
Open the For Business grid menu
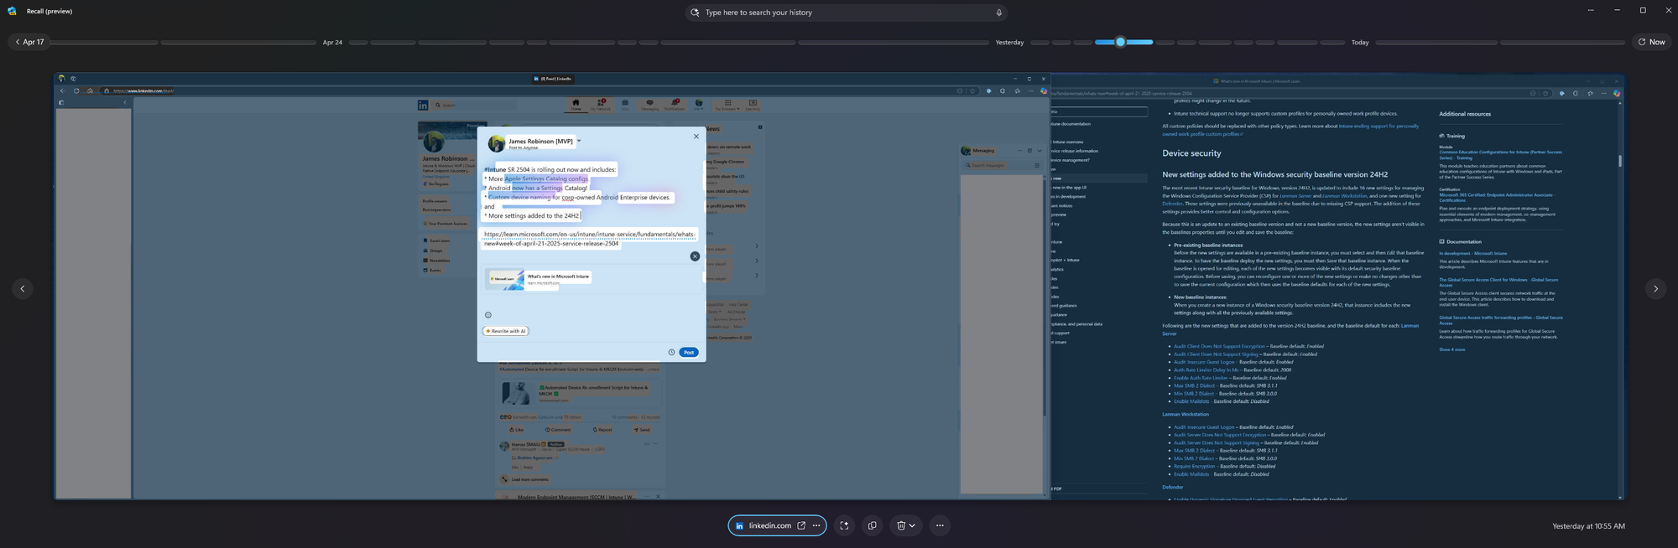pyautogui.click(x=727, y=105)
